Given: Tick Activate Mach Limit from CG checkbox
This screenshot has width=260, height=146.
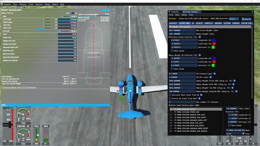Looking at the screenshot, I should pos(170,95).
